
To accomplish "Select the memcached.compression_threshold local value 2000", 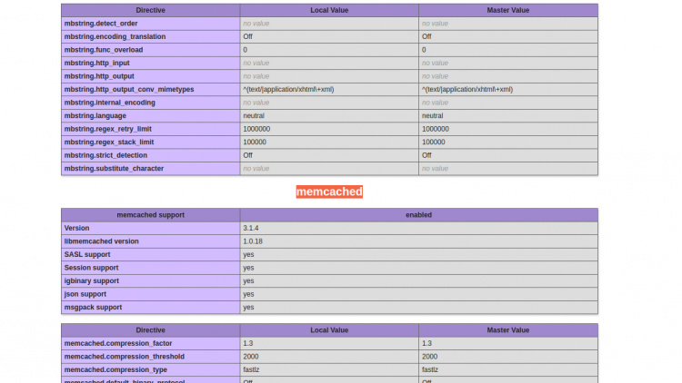I will pos(251,357).
